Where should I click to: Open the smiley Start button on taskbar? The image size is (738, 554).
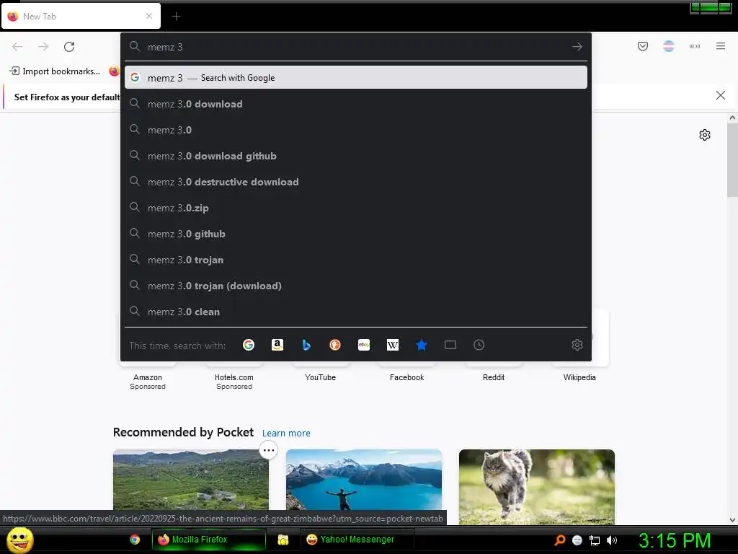click(19, 540)
